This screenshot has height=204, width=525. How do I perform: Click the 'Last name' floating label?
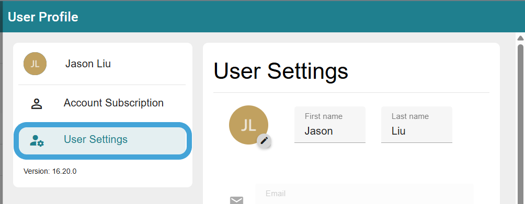coord(410,116)
